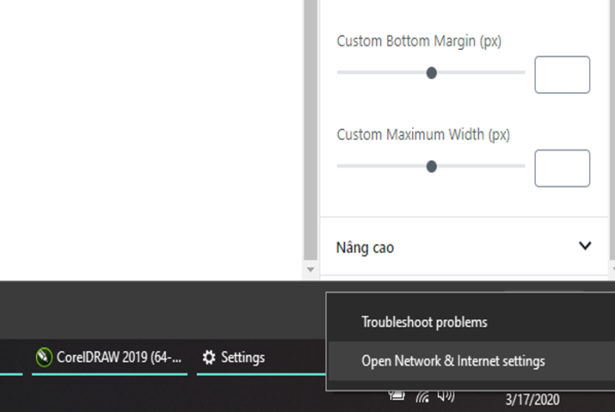Click the CorelDRAW logo icon in taskbar
This screenshot has height=412, width=615.
click(x=44, y=357)
